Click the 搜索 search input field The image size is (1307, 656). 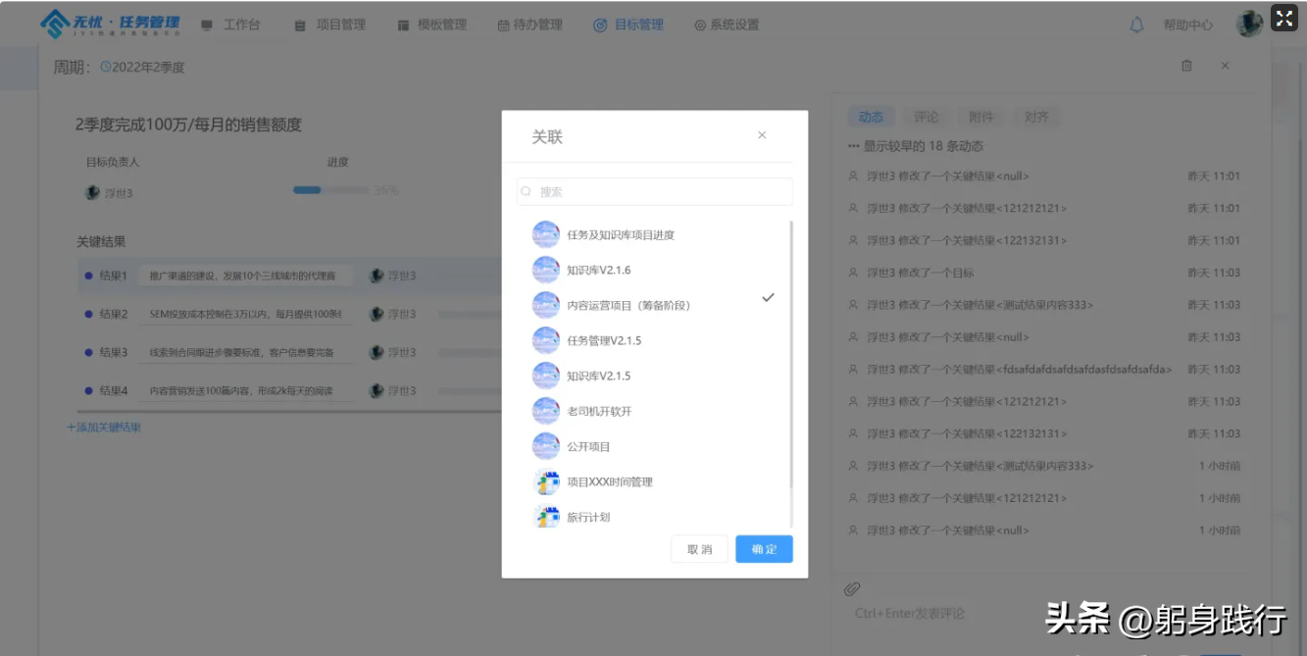point(655,191)
